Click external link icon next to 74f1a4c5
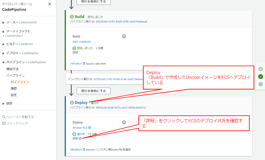 coord(84,64)
